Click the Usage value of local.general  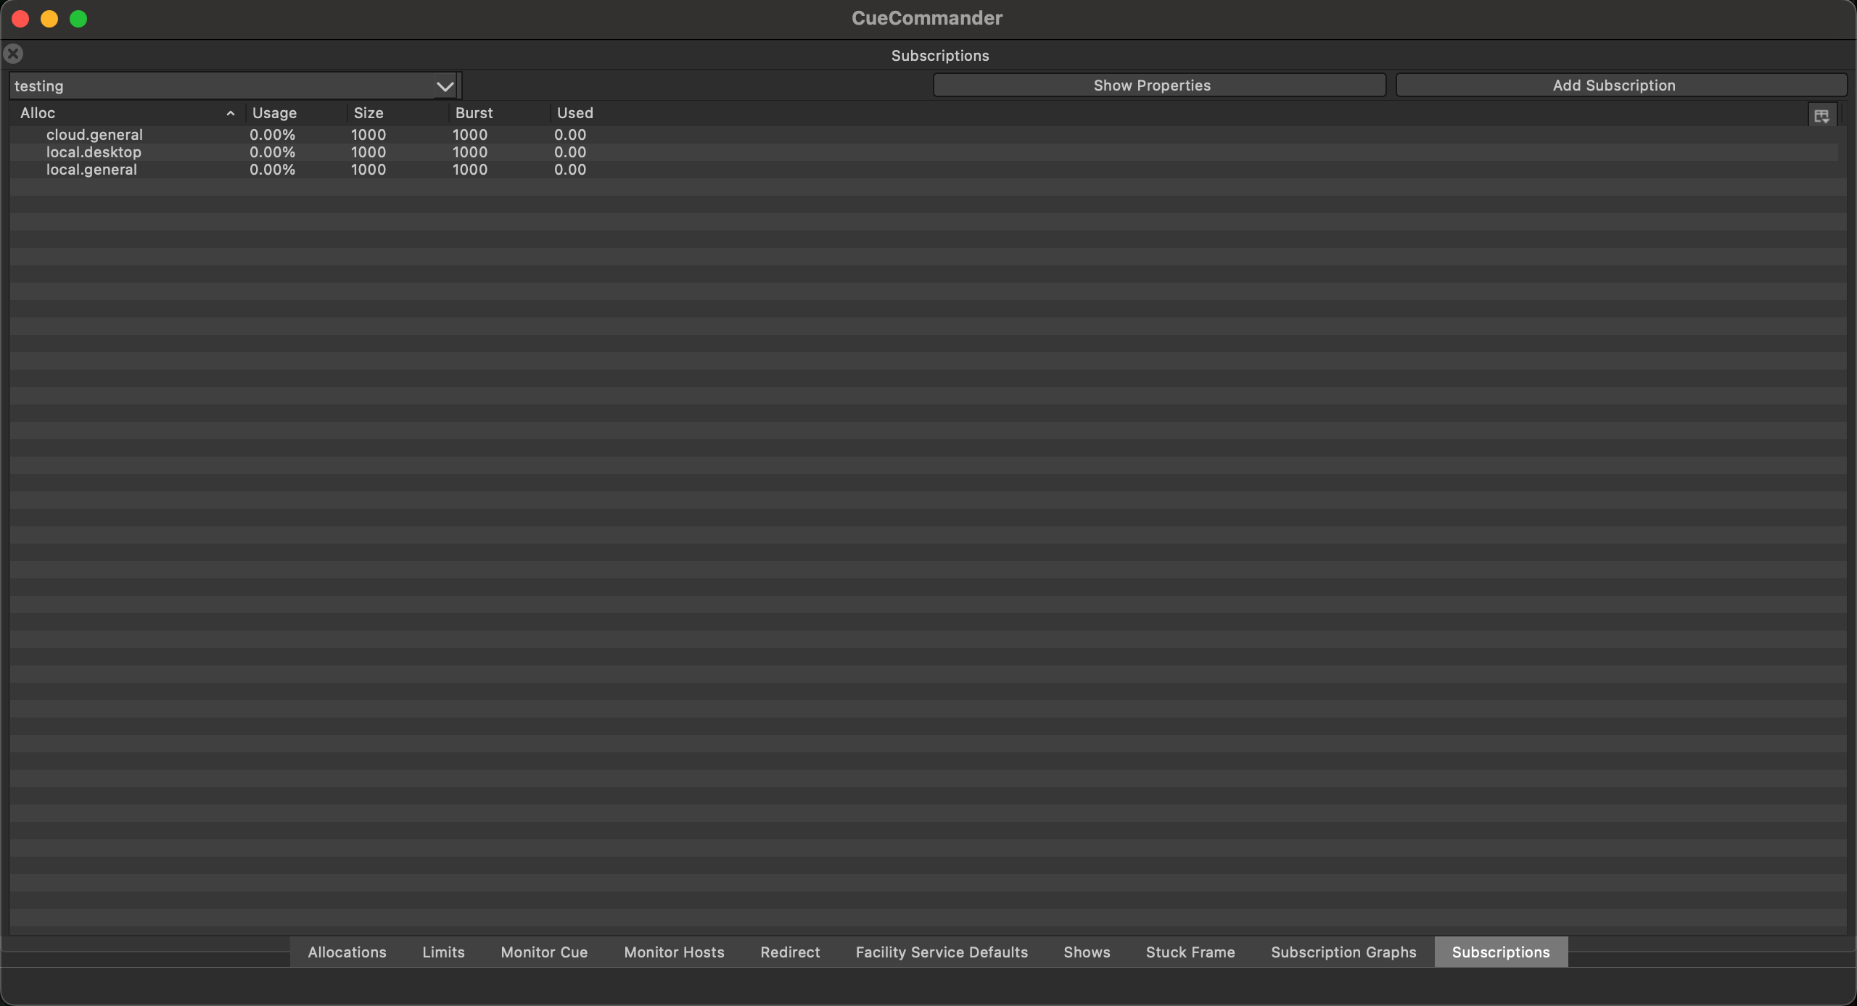click(x=272, y=170)
